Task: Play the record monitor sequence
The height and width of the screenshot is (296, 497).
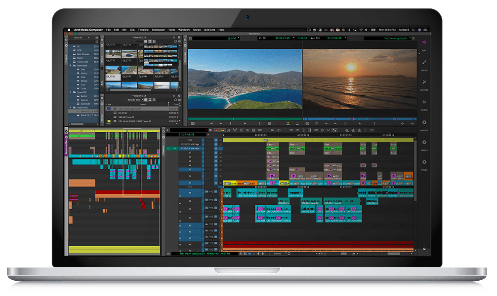Action: 360,123
